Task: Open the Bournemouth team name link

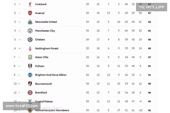Action: tap(43, 84)
